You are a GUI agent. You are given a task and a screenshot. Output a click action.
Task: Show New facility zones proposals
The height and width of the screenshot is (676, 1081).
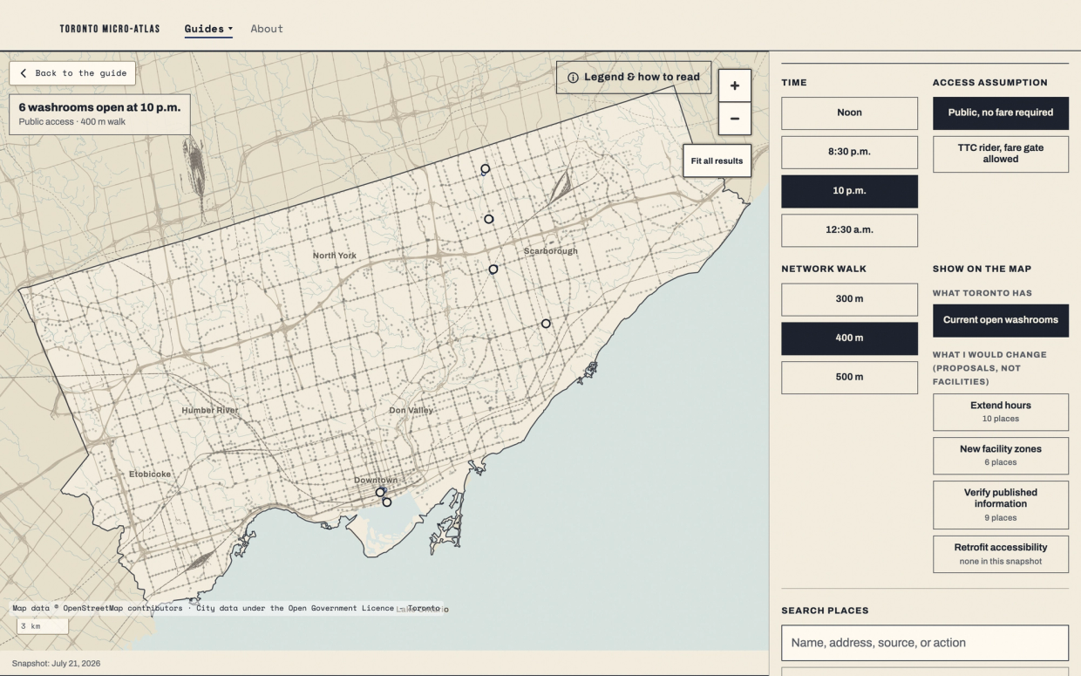point(1001,455)
